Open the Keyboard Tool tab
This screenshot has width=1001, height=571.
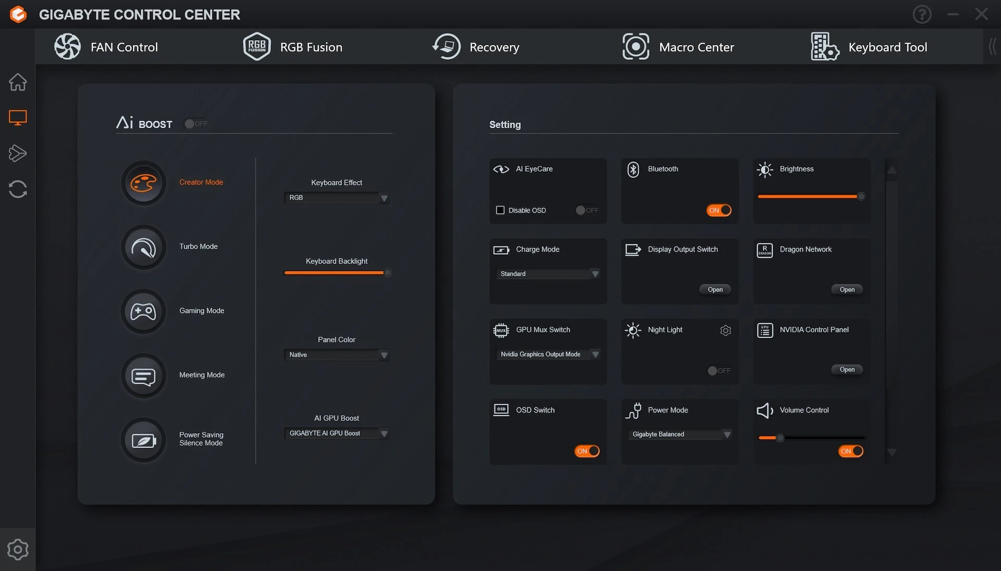pos(869,47)
